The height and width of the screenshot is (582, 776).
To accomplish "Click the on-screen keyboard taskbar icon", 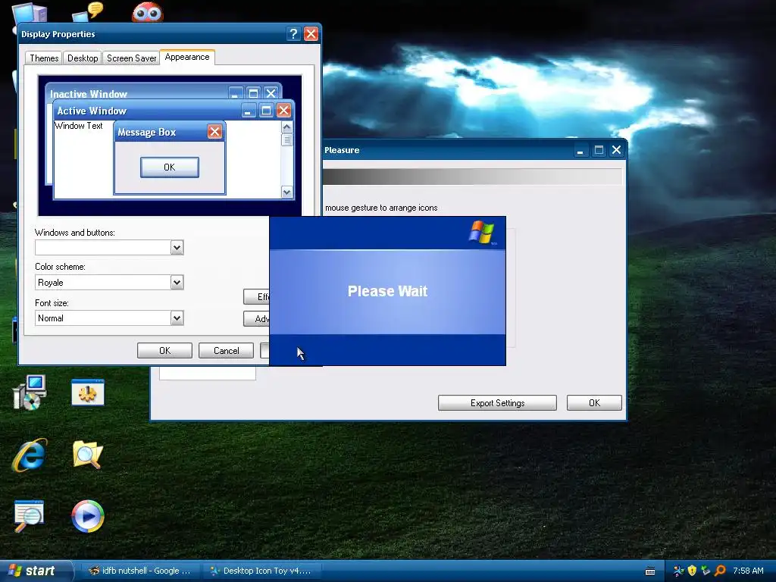I will (650, 571).
